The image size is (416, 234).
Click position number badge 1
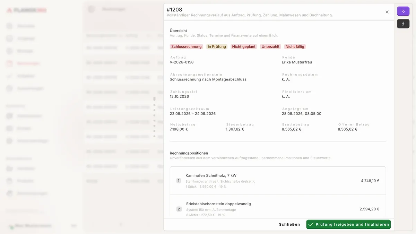pyautogui.click(x=179, y=181)
